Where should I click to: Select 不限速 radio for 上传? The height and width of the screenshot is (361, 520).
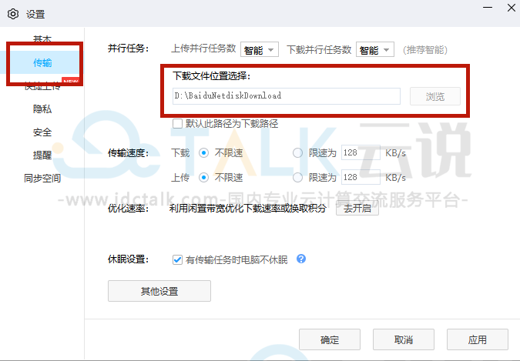click(203, 178)
